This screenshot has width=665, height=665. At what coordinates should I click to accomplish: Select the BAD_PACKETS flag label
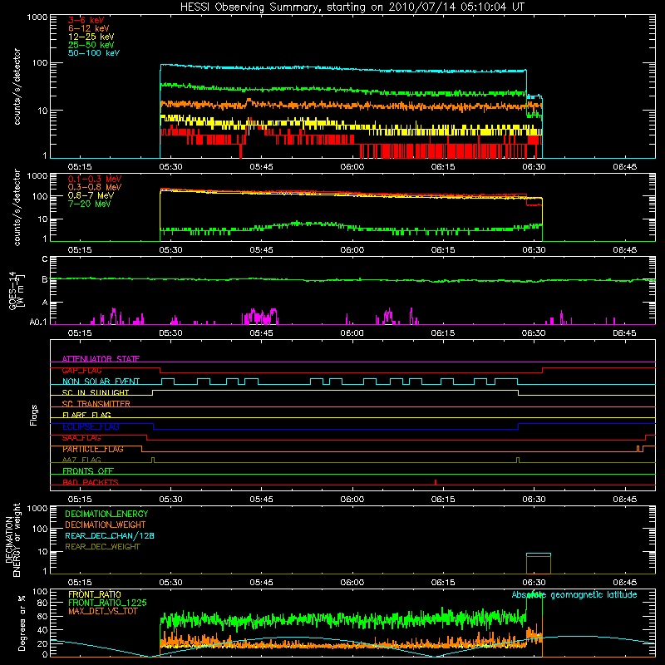tap(91, 482)
